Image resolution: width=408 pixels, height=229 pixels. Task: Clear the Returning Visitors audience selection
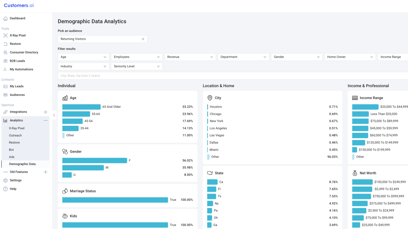[x=143, y=39]
